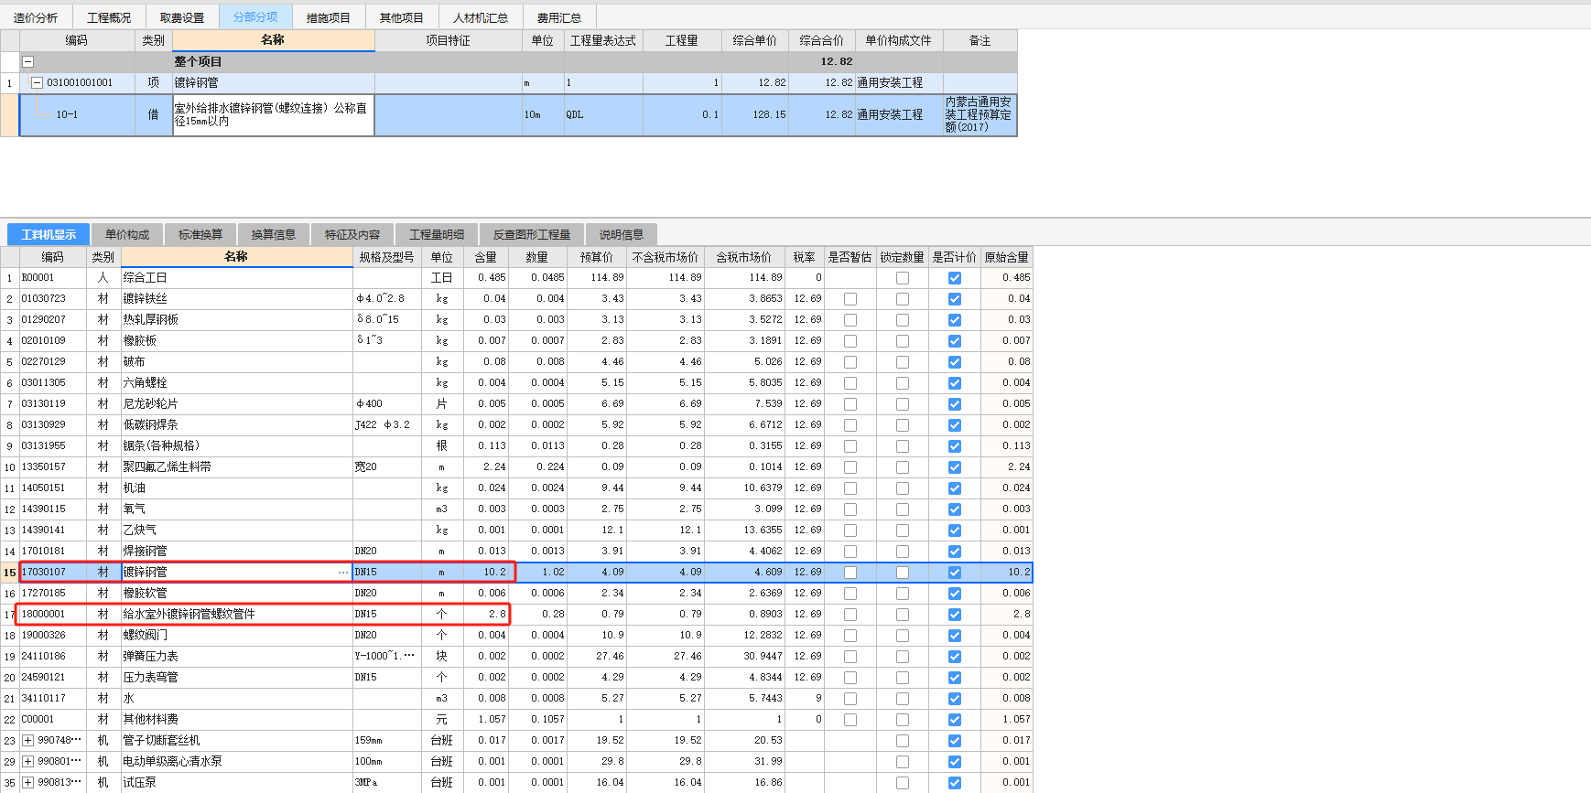Expand machine row 电动单级离心清水泵
Image resolution: width=1591 pixels, height=793 pixels.
(28, 762)
